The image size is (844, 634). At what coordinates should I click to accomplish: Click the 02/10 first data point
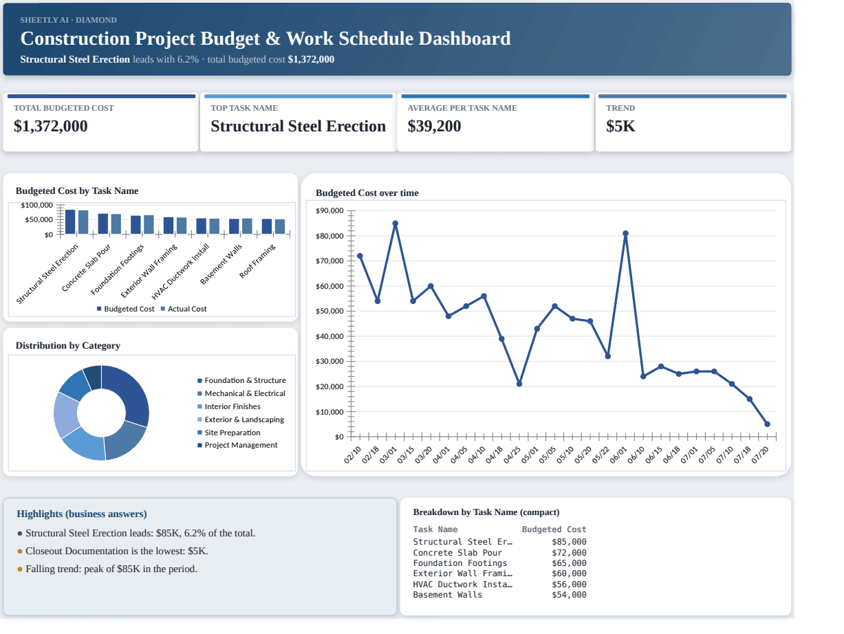tap(360, 256)
